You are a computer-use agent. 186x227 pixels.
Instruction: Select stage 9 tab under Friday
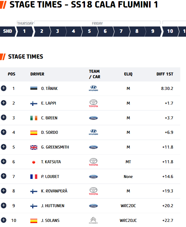(153, 31)
